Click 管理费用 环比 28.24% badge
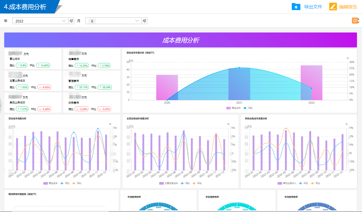 (105, 87)
